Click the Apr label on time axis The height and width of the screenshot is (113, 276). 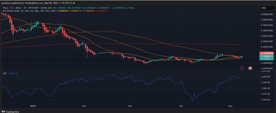(181, 106)
